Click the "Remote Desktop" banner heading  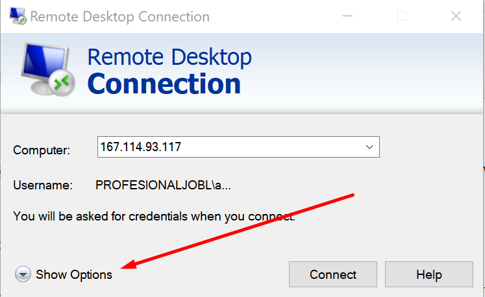(169, 57)
